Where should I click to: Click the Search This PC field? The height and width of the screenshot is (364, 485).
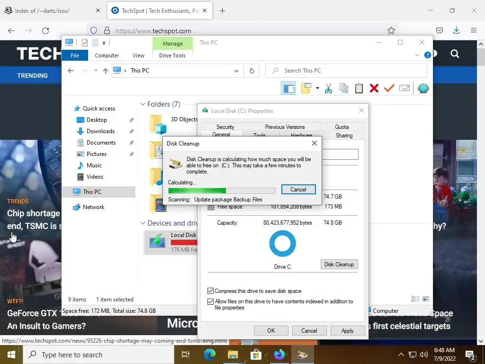click(346, 71)
